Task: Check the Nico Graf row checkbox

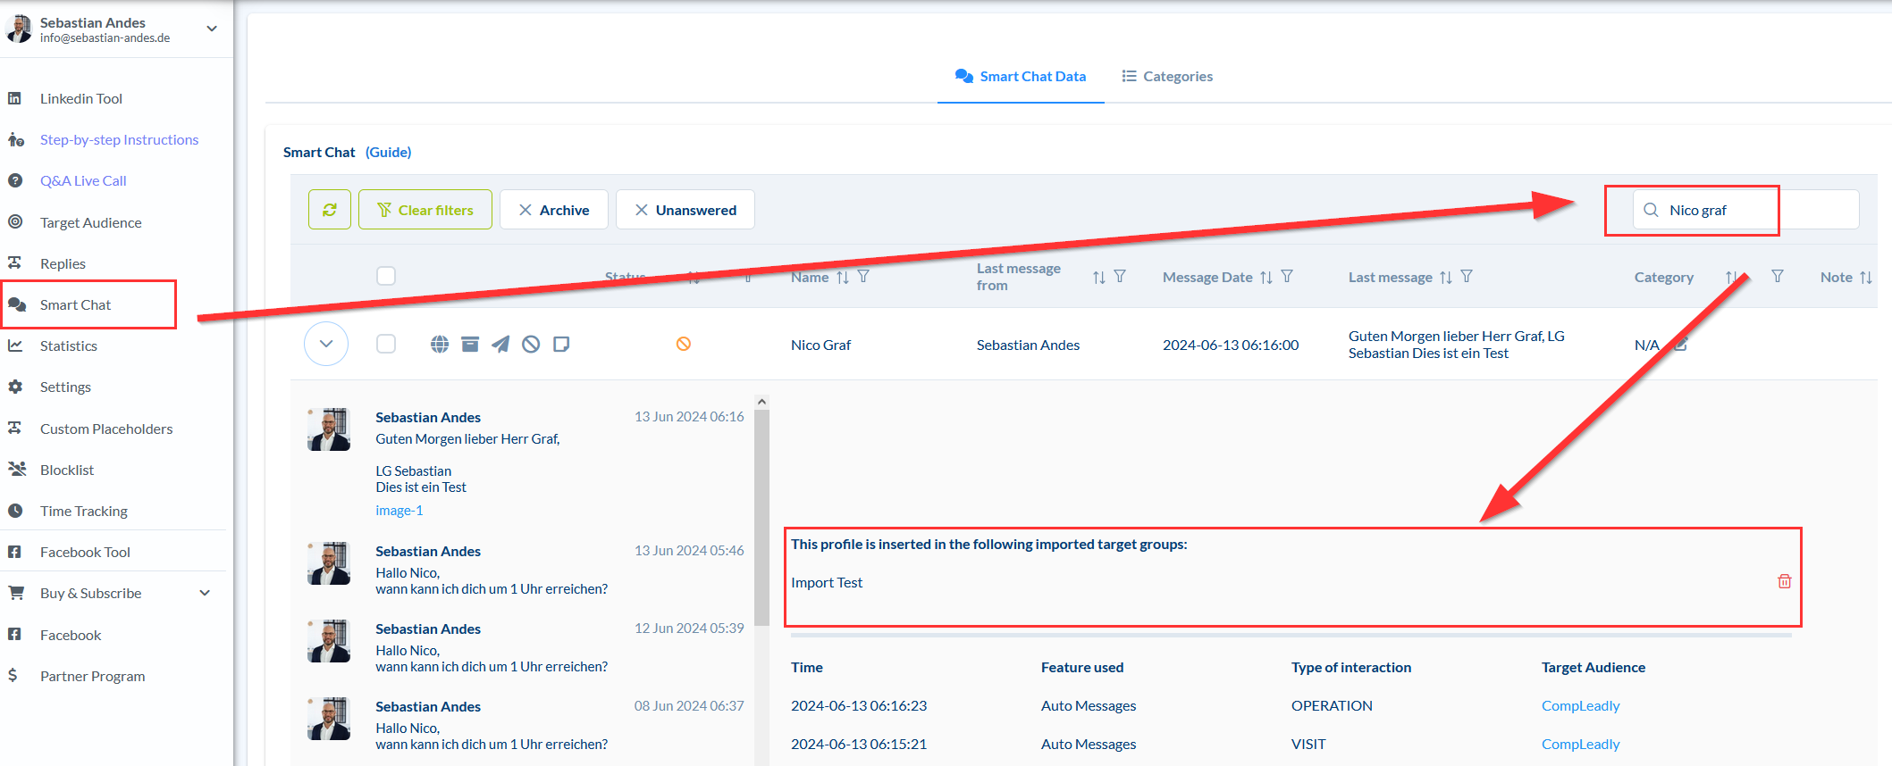Action: [386, 344]
